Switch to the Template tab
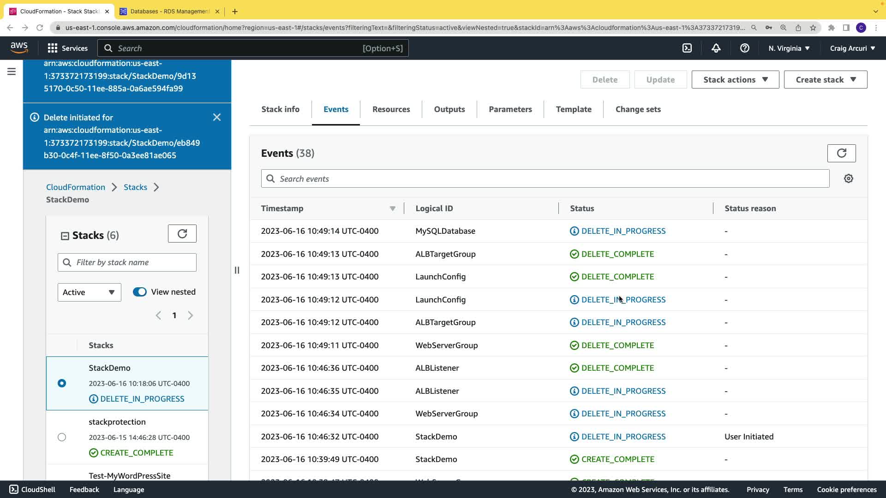The height and width of the screenshot is (498, 886). [x=573, y=109]
